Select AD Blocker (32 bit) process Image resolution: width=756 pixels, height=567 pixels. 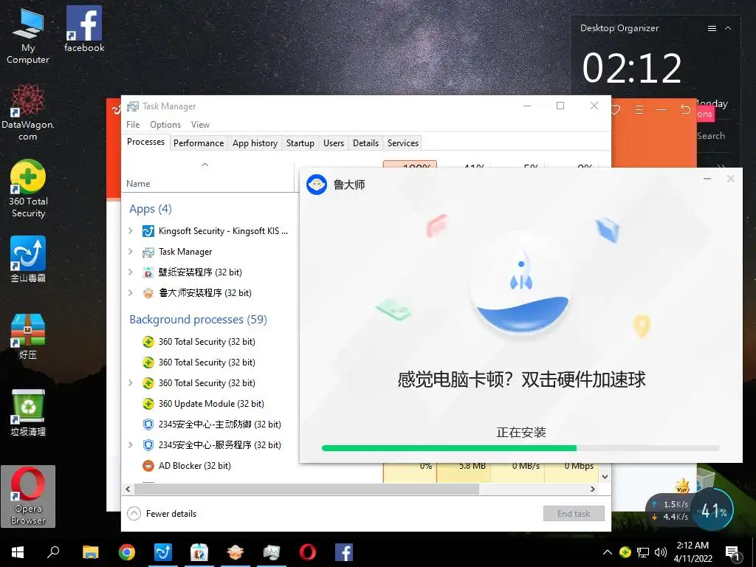195,466
